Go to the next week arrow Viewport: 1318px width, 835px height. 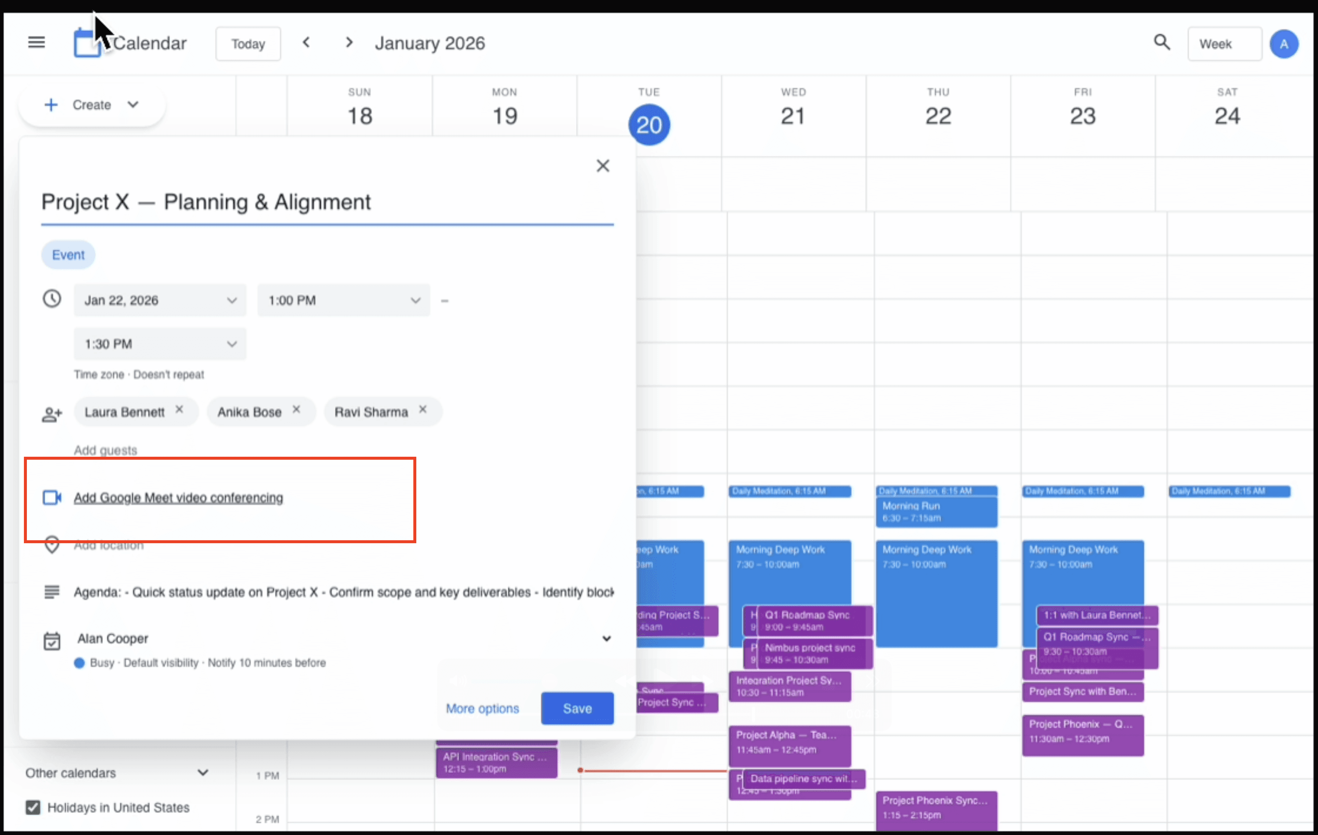coord(349,42)
